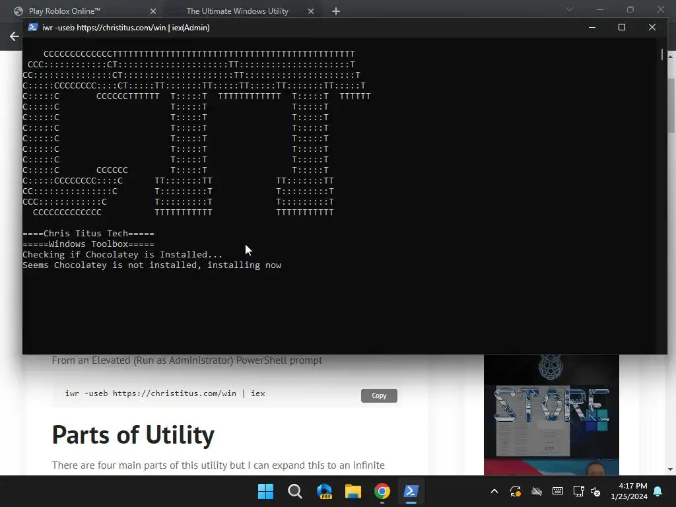Click 'Seems Chocolatey is not installed' line
Screen dimensions: 676x507
(152, 265)
